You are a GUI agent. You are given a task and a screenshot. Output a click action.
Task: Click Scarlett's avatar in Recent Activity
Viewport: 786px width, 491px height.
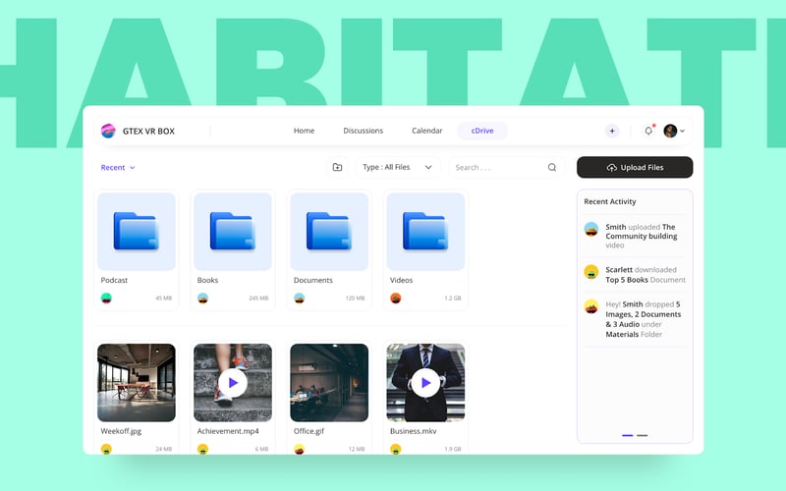[591, 272]
